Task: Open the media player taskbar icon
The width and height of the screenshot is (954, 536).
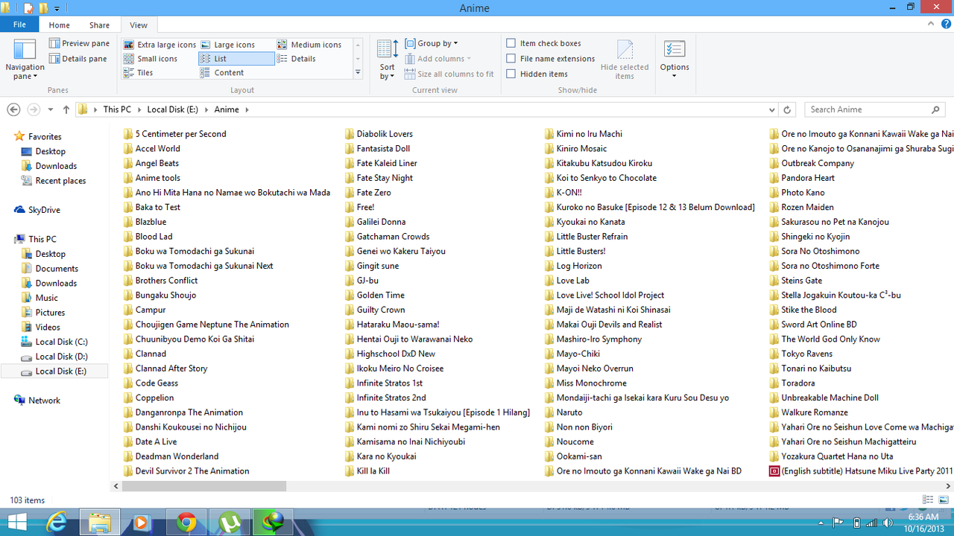Action: point(142,523)
